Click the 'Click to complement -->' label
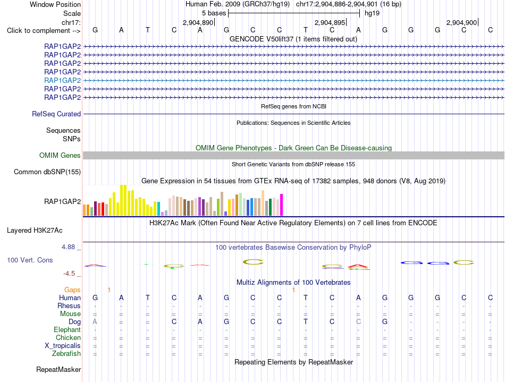The width and height of the screenshot is (505, 382). point(44,31)
